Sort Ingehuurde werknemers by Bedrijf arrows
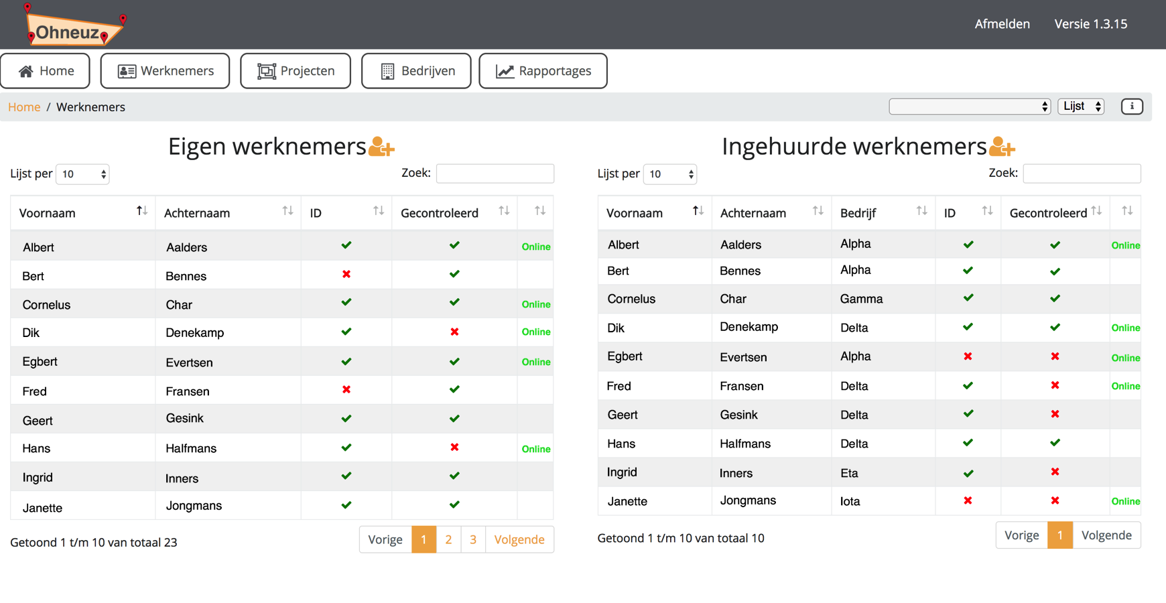The image size is (1166, 603). click(x=921, y=212)
